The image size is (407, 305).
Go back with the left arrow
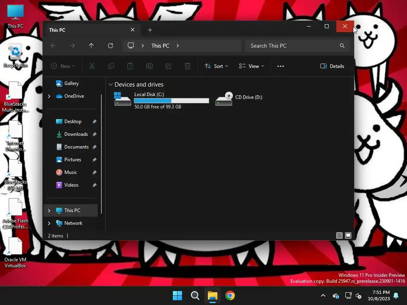coord(53,46)
